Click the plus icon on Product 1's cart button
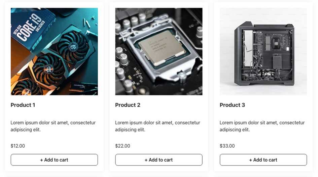The height and width of the screenshot is (177, 318). (42, 160)
